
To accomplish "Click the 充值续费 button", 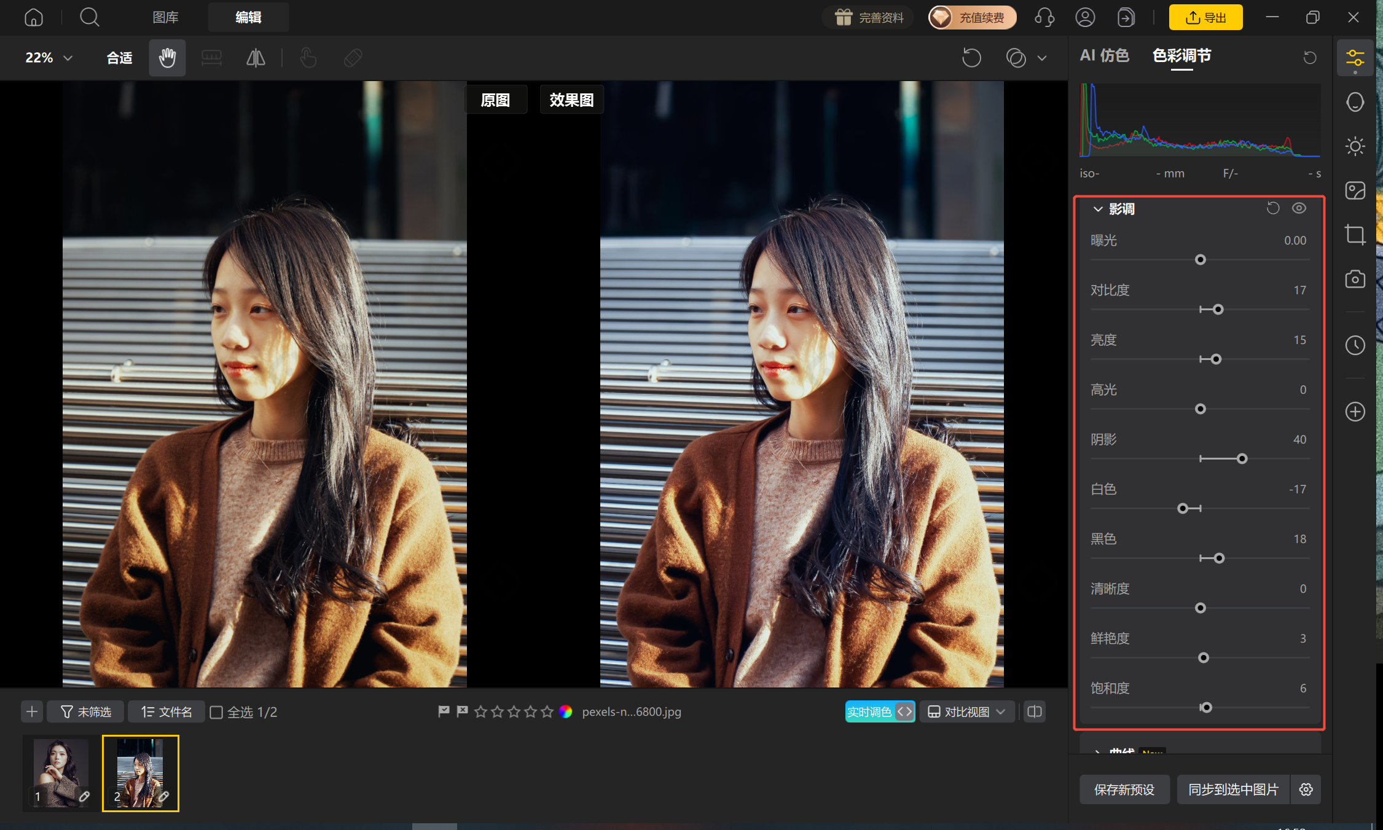I will (x=972, y=17).
